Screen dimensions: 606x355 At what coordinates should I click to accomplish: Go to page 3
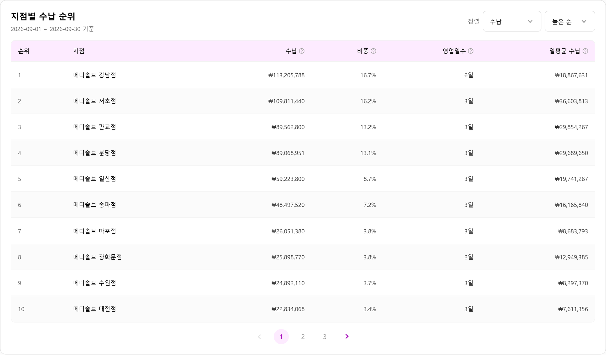click(325, 337)
